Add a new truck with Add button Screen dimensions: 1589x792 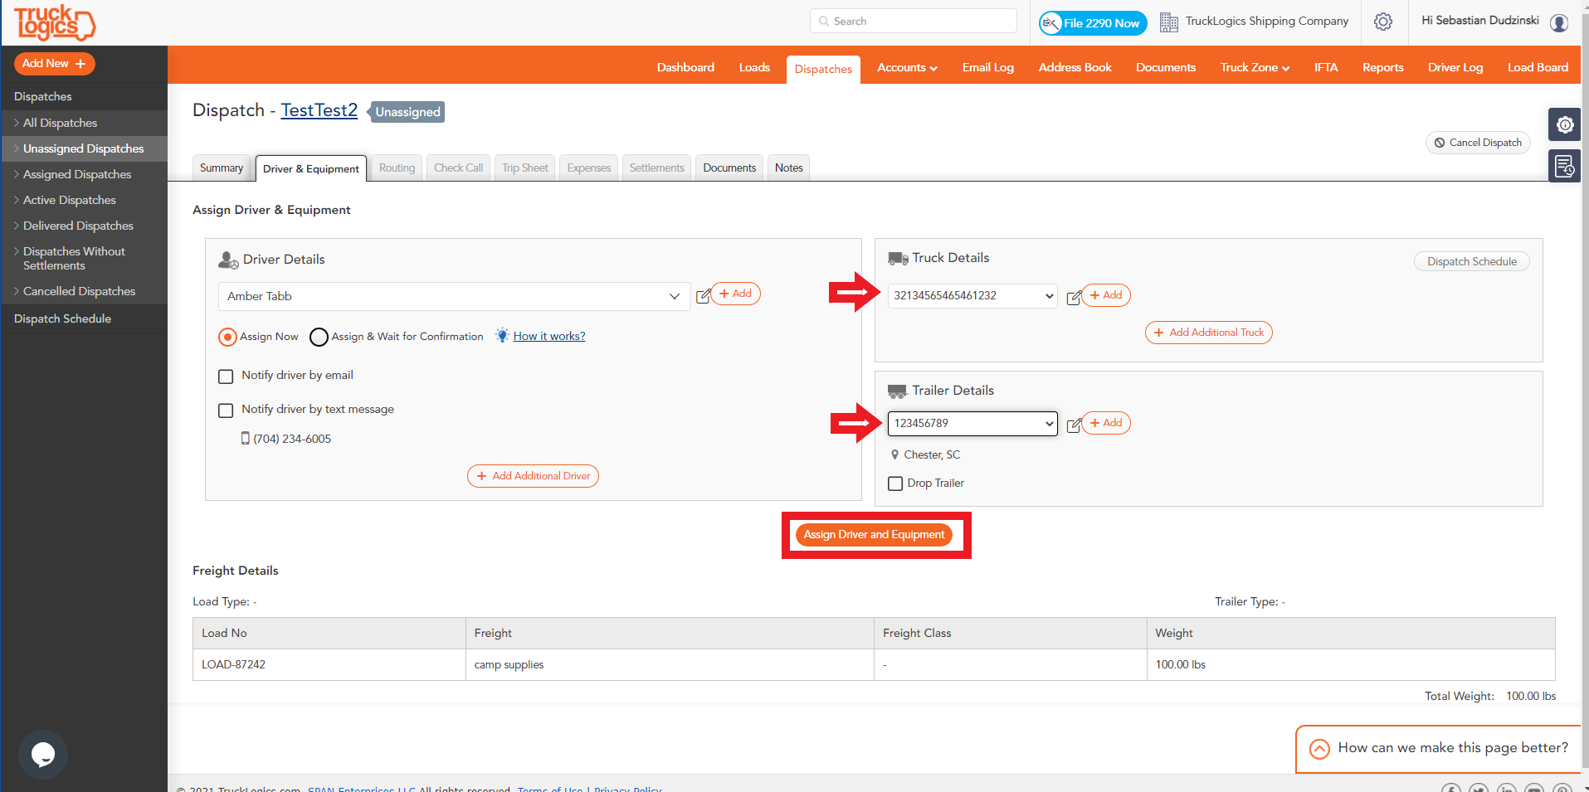point(1106,295)
